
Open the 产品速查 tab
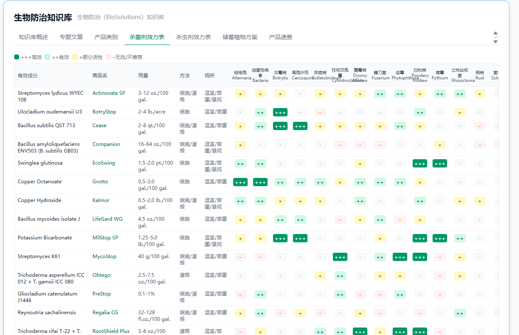pyautogui.click(x=280, y=37)
